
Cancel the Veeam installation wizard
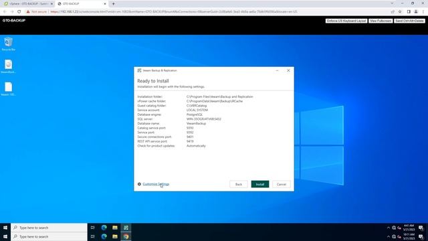tap(281, 185)
